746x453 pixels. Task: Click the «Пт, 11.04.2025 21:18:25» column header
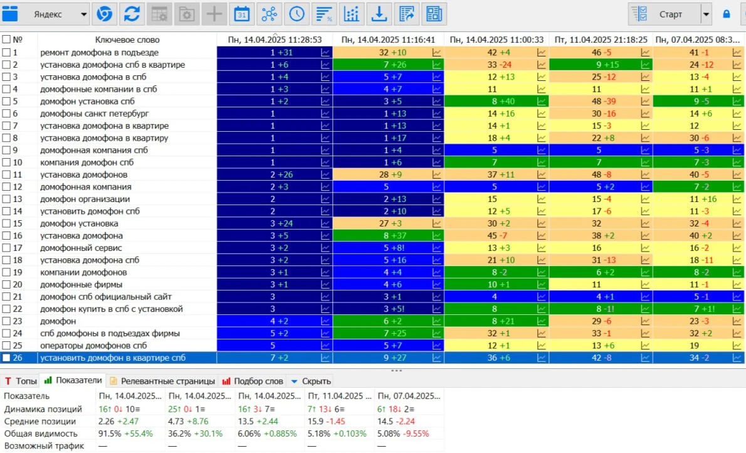tap(601, 40)
